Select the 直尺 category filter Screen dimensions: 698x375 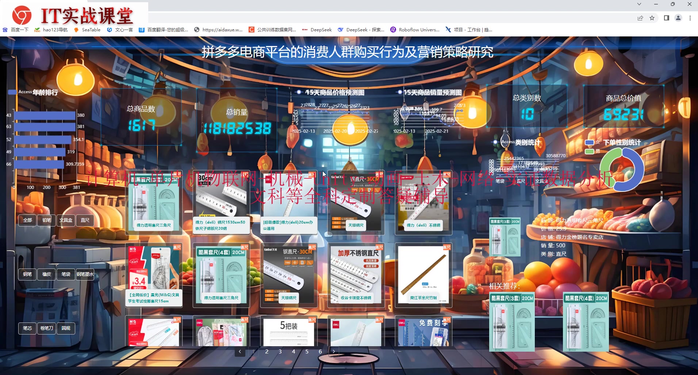coord(85,220)
